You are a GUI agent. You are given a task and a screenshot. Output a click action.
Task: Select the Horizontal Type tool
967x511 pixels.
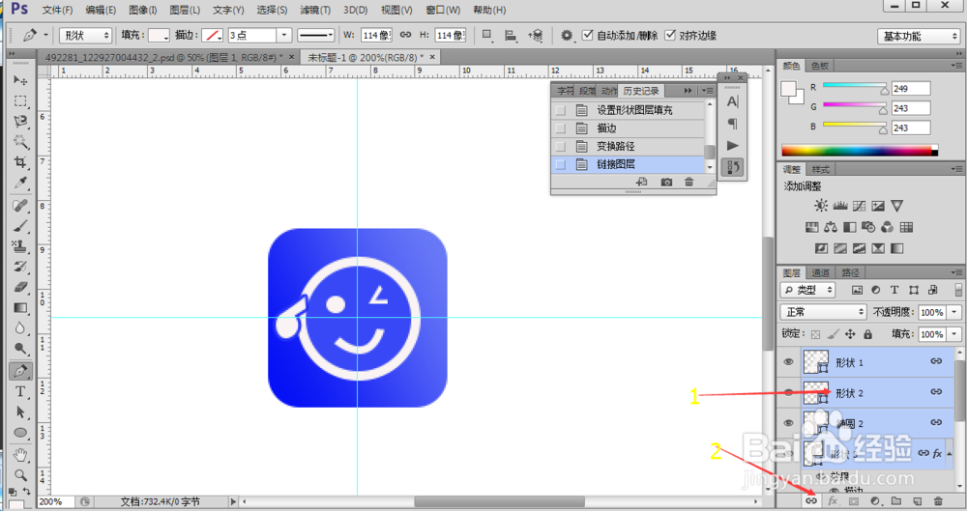pyautogui.click(x=20, y=391)
